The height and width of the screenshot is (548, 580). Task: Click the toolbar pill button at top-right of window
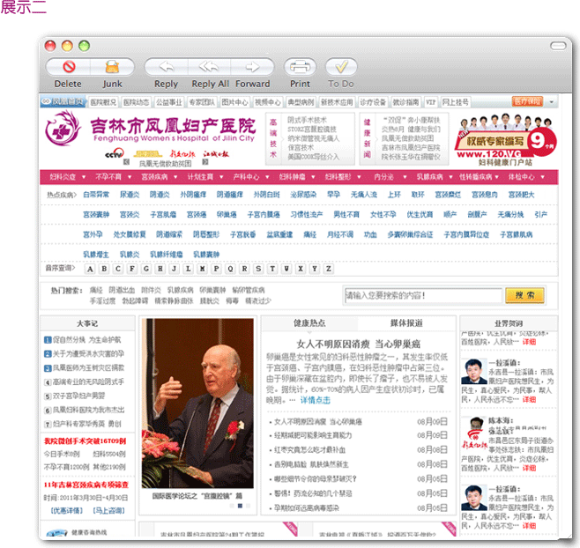tap(558, 46)
